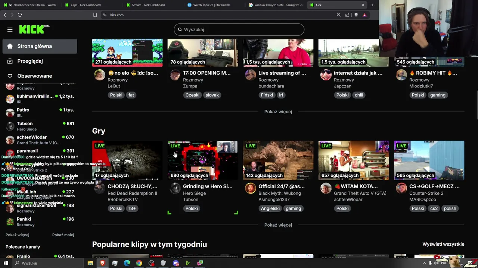Viewport: 478px width, 268px height.
Task: Launch Google Chrome from the taskbar
Action: (139, 263)
